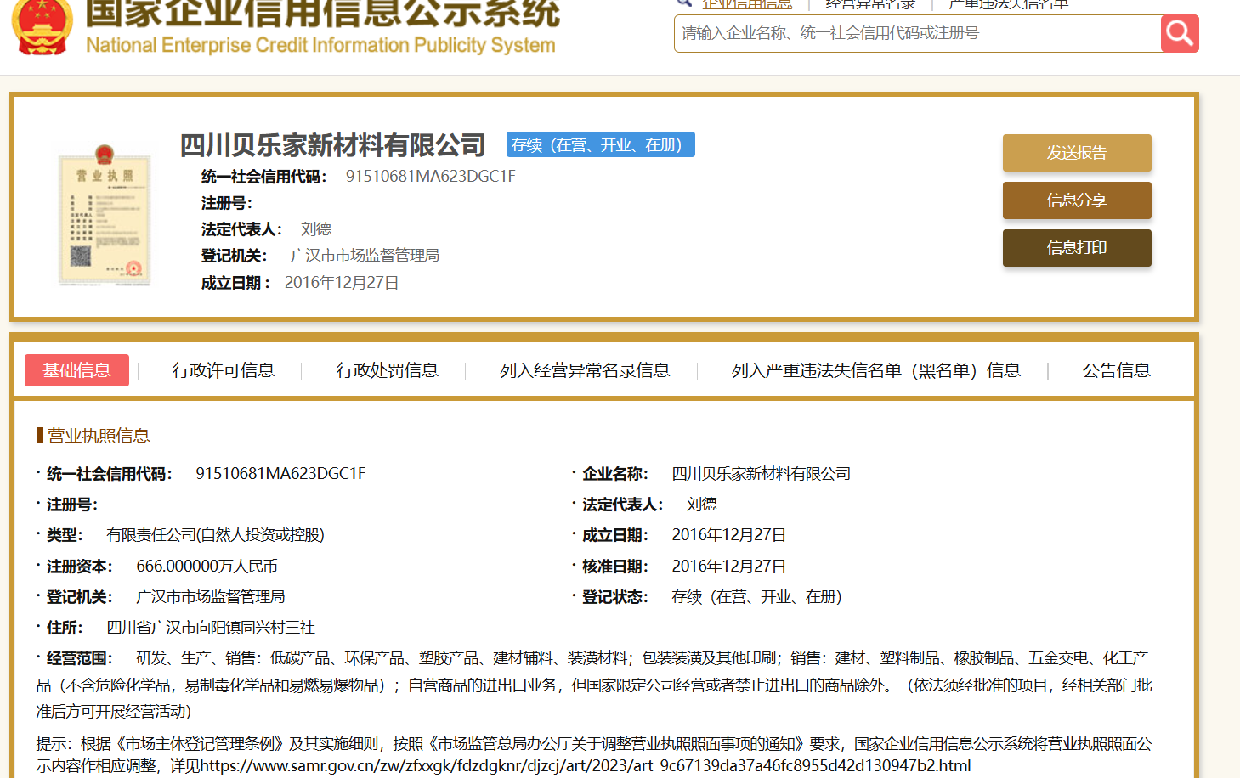The width and height of the screenshot is (1240, 778).
Task: Switch to the 行政许可信息 tab
Action: tap(224, 370)
